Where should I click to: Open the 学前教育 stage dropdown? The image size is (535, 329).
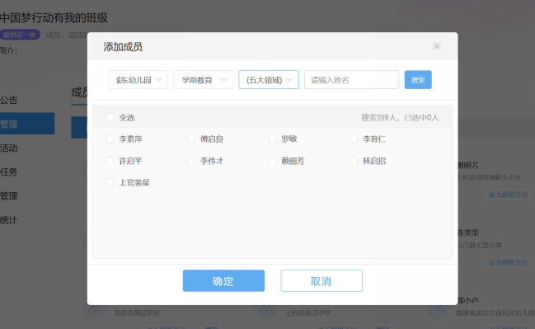pyautogui.click(x=203, y=80)
